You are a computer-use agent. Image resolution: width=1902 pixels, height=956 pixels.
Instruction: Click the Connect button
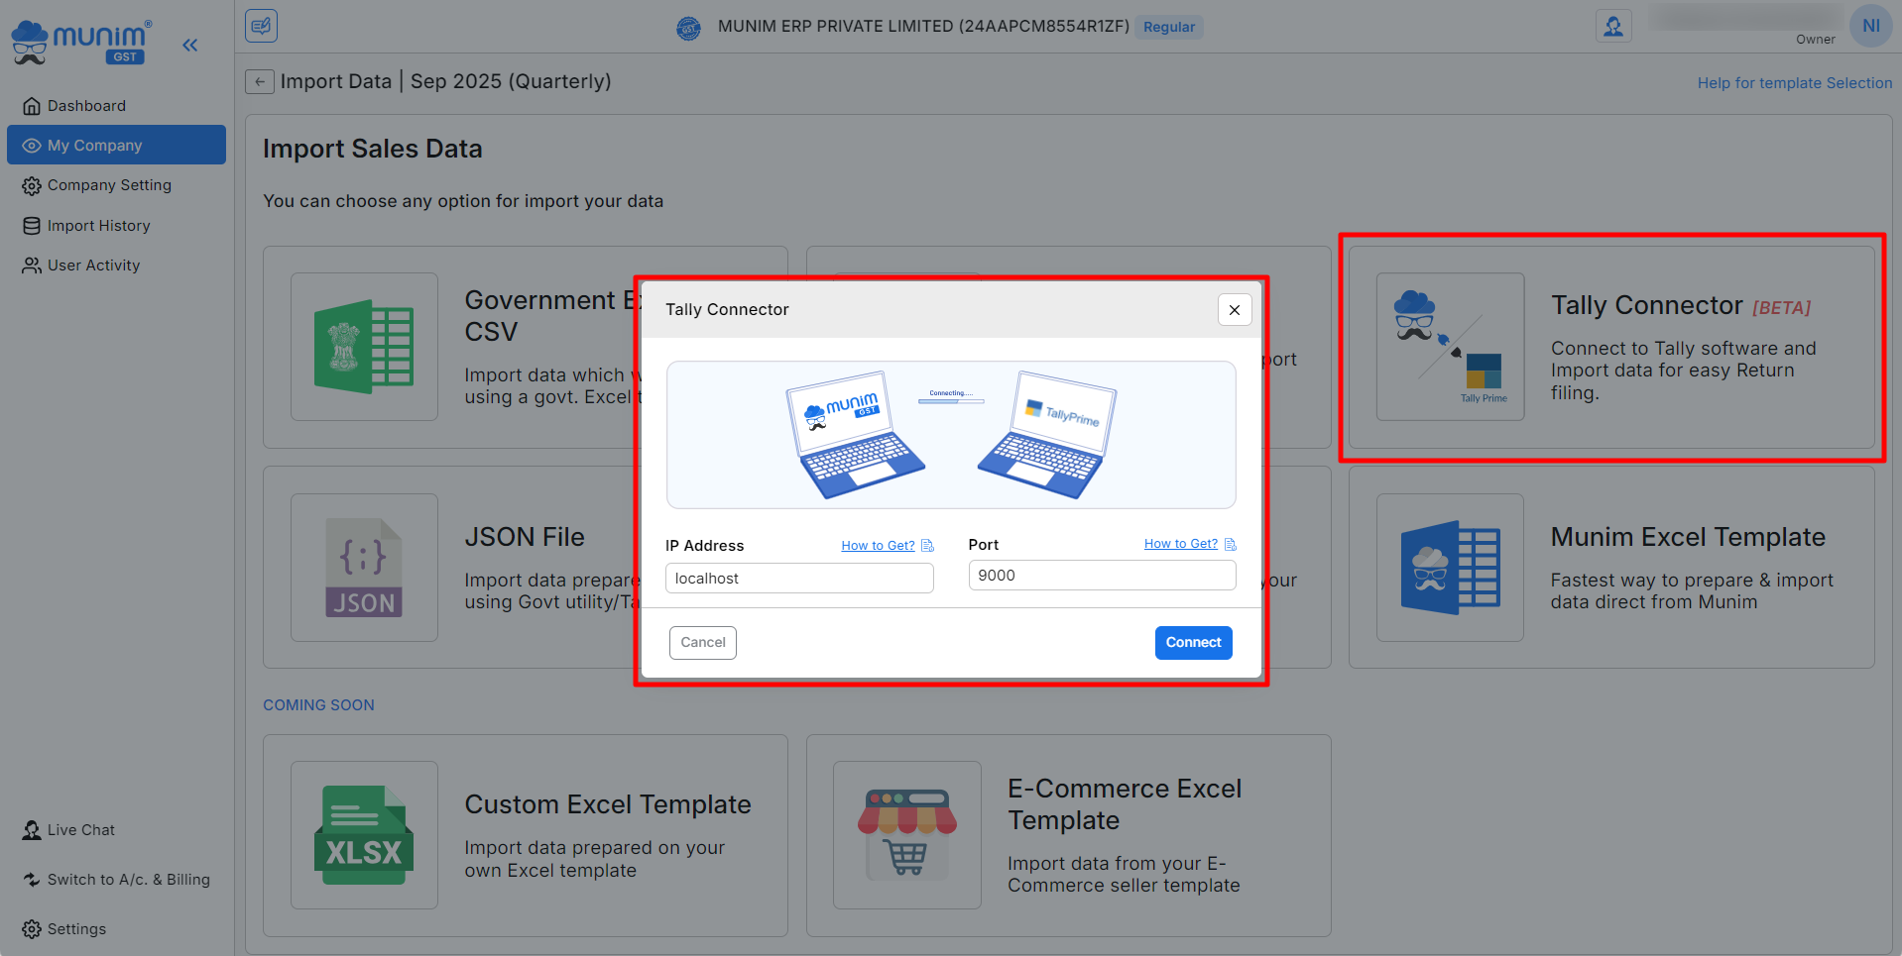coord(1193,642)
